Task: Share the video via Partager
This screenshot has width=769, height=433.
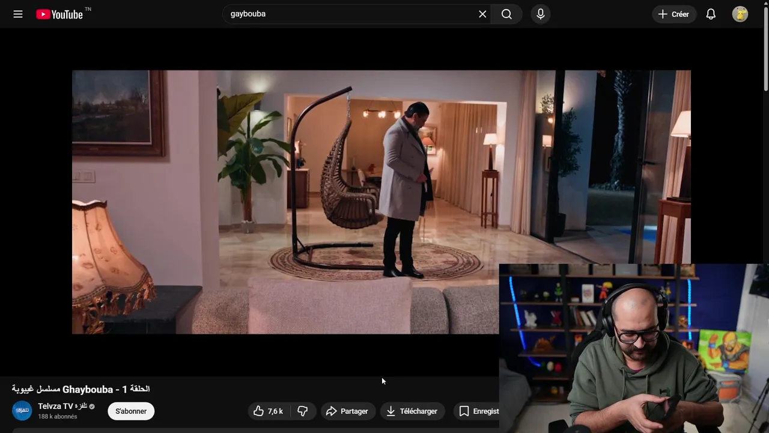Action: (348, 411)
